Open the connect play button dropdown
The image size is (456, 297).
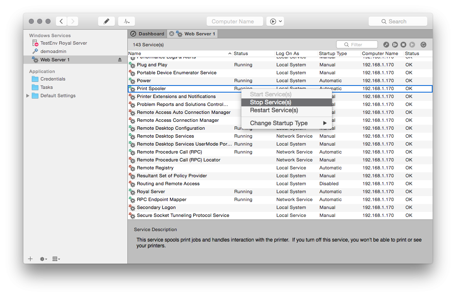(x=275, y=21)
